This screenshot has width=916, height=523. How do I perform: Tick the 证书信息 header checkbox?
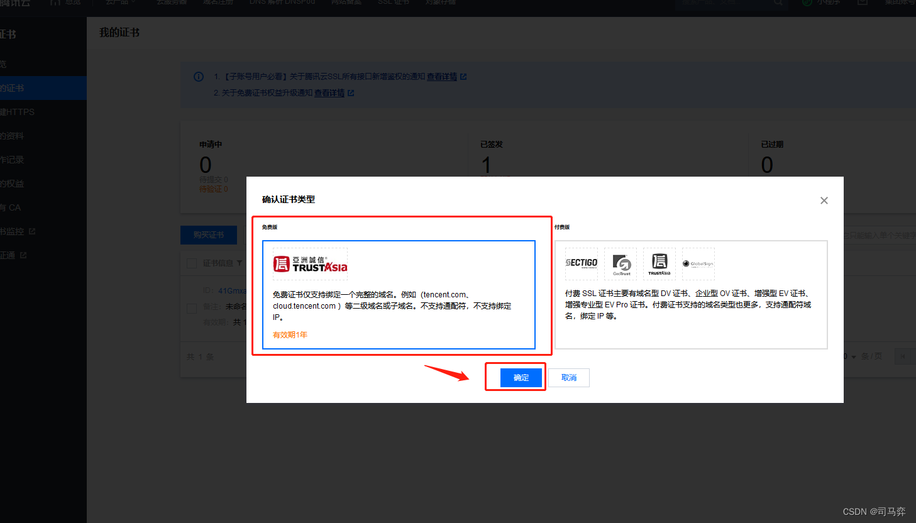point(192,263)
